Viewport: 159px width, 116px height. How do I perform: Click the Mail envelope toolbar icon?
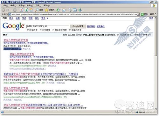click(x=64, y=10)
